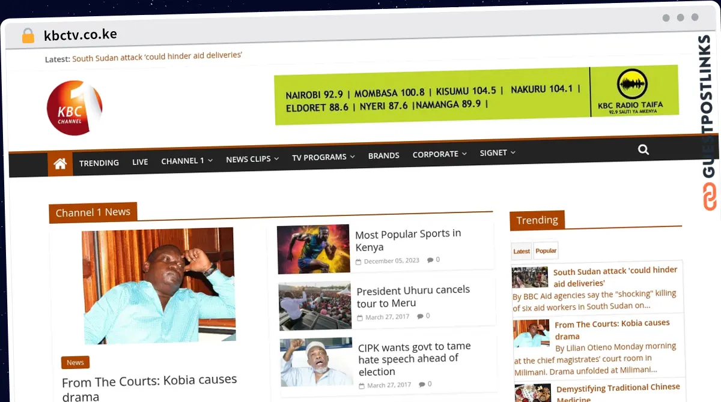Screen dimensions: 721x402
Task: Click the Kobia article photo thumbnail
Action: coord(157,287)
